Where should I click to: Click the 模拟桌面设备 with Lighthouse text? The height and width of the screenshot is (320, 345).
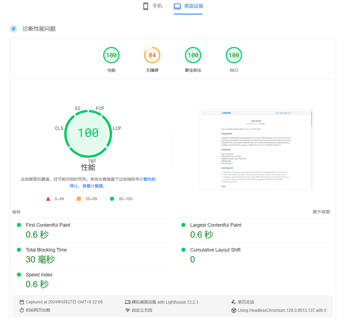click(165, 302)
